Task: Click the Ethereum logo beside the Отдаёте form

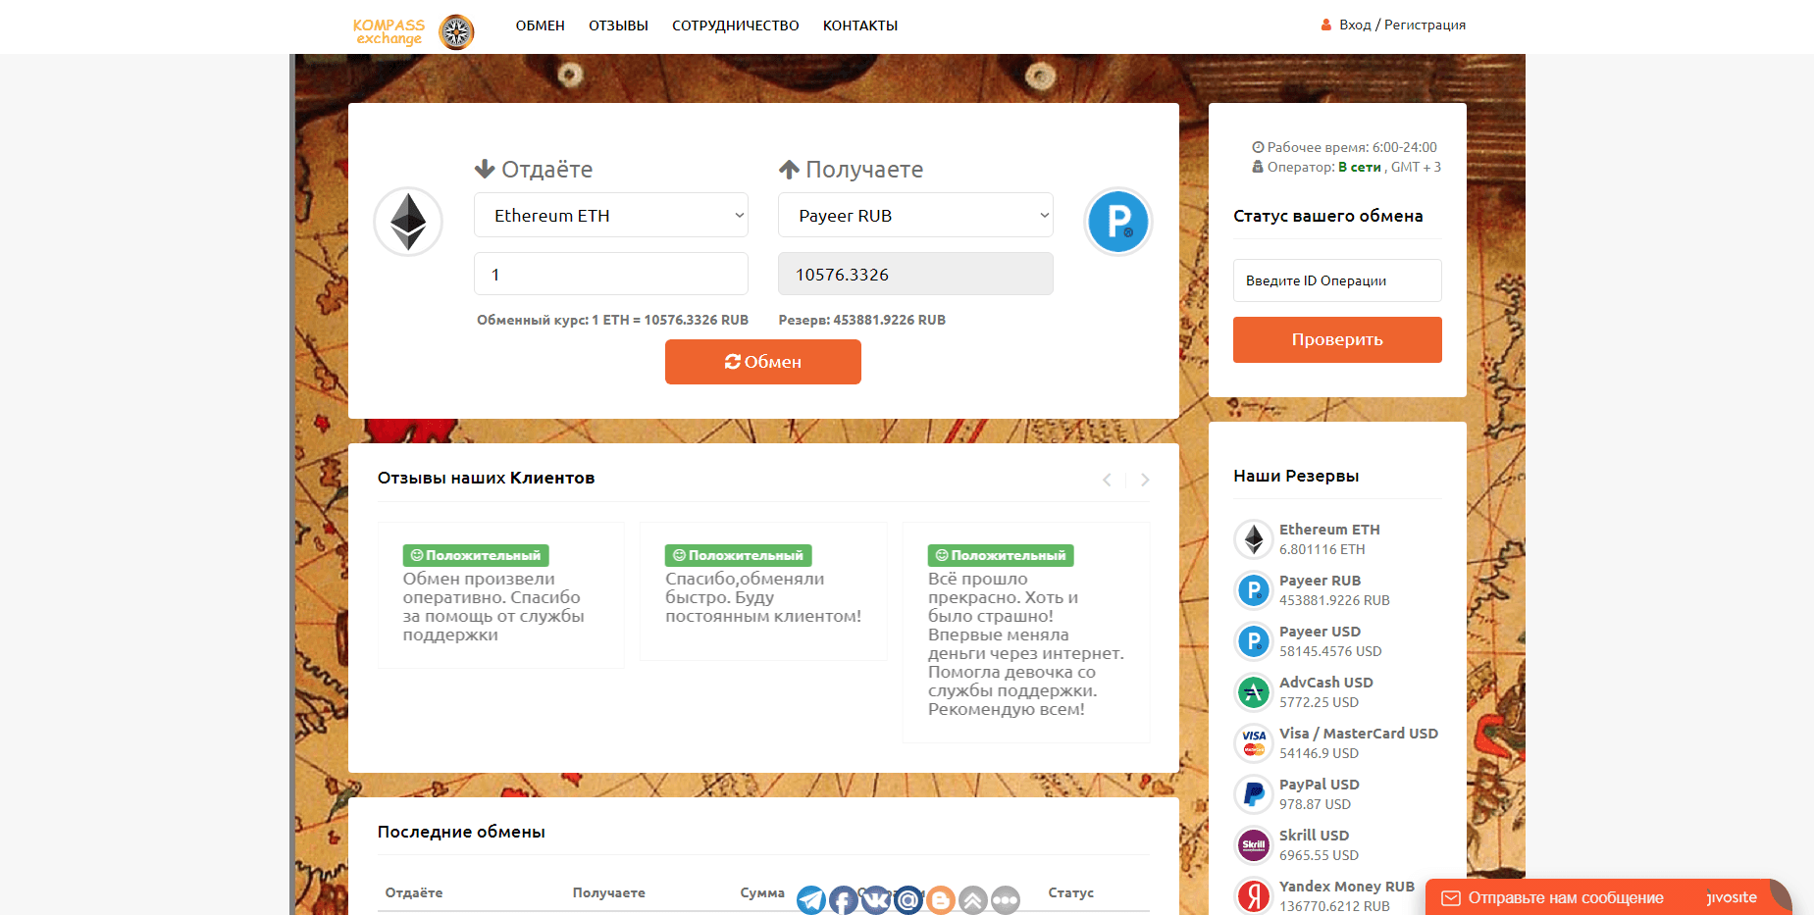Action: [407, 222]
